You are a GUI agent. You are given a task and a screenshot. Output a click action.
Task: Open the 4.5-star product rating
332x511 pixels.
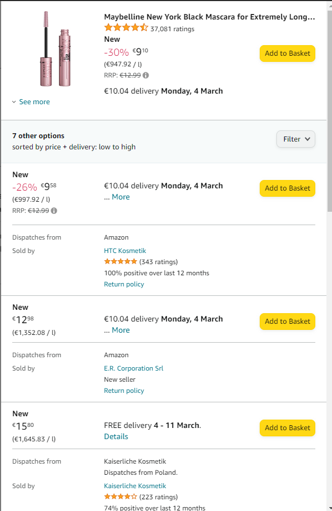[126, 28]
